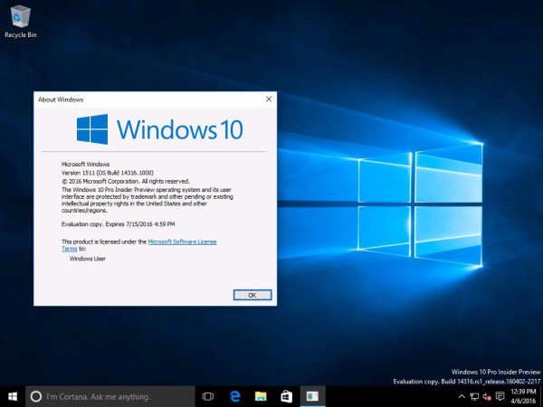Viewport: 543px width, 407px height.
Task: Click the Windows 10 logo in dialog
Action: 159,129
